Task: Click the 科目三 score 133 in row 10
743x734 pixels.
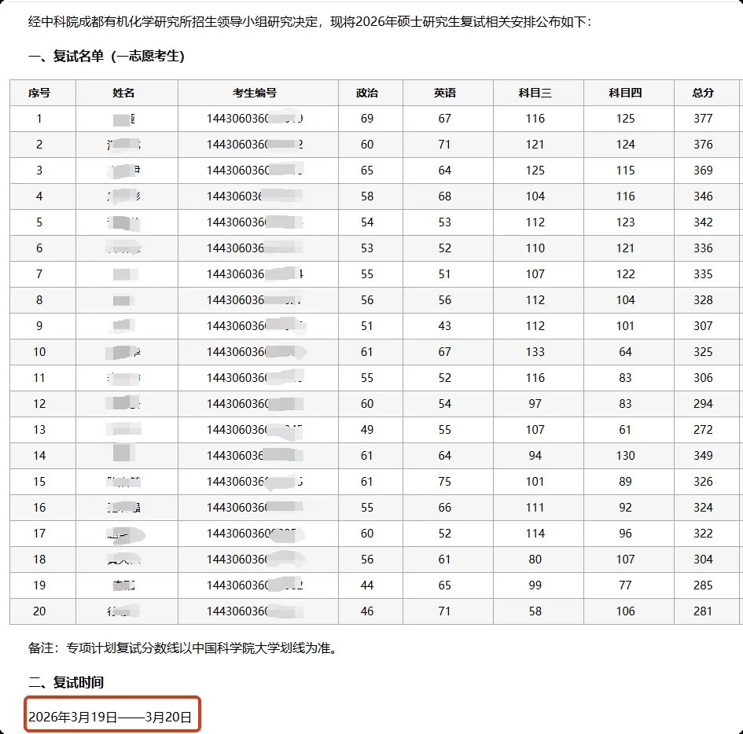Action: (535, 352)
